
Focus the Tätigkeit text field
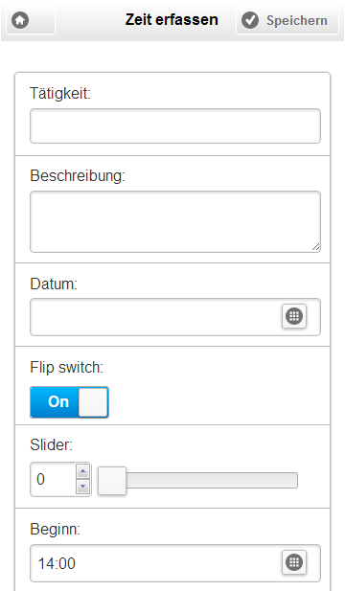click(175, 126)
